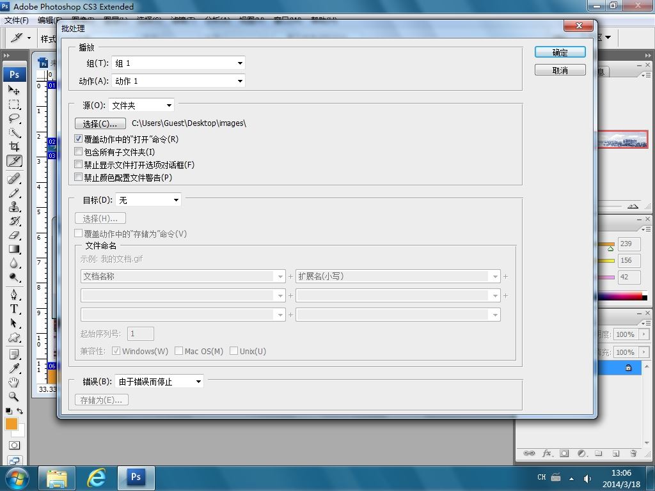The image size is (655, 491).
Task: Open the 源(O) source dropdown
Action: [x=141, y=105]
